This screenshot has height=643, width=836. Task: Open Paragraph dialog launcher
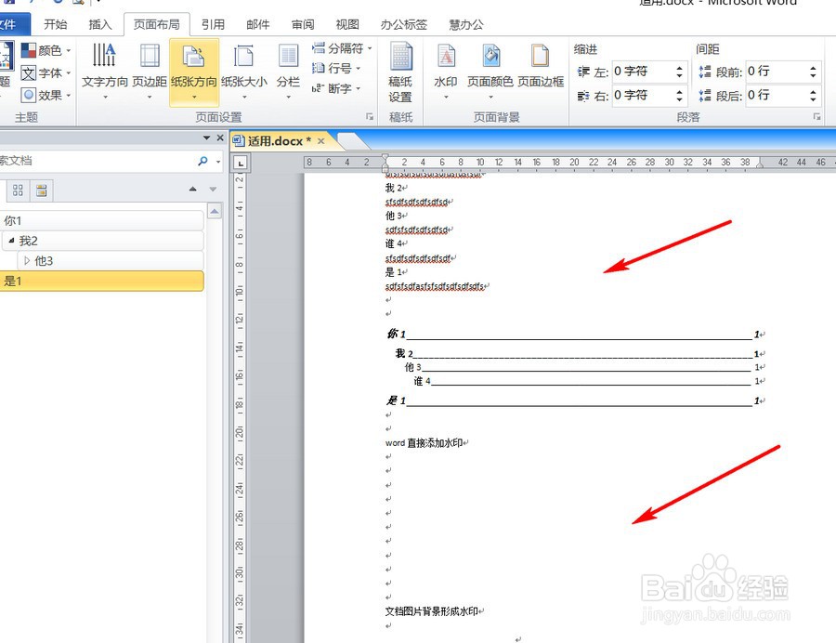pos(816,117)
